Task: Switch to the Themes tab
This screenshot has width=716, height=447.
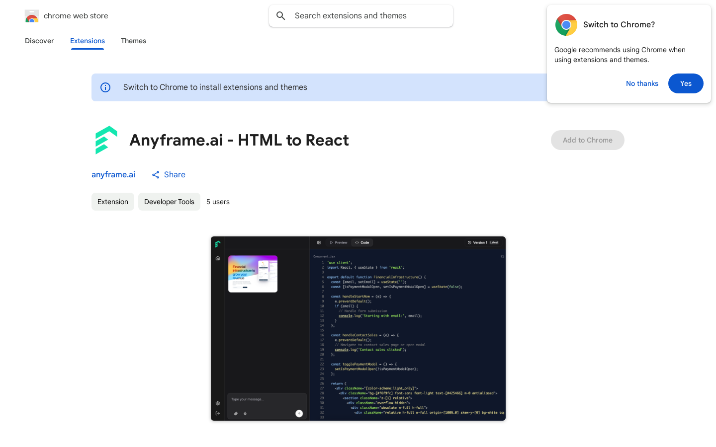Action: pyautogui.click(x=133, y=41)
